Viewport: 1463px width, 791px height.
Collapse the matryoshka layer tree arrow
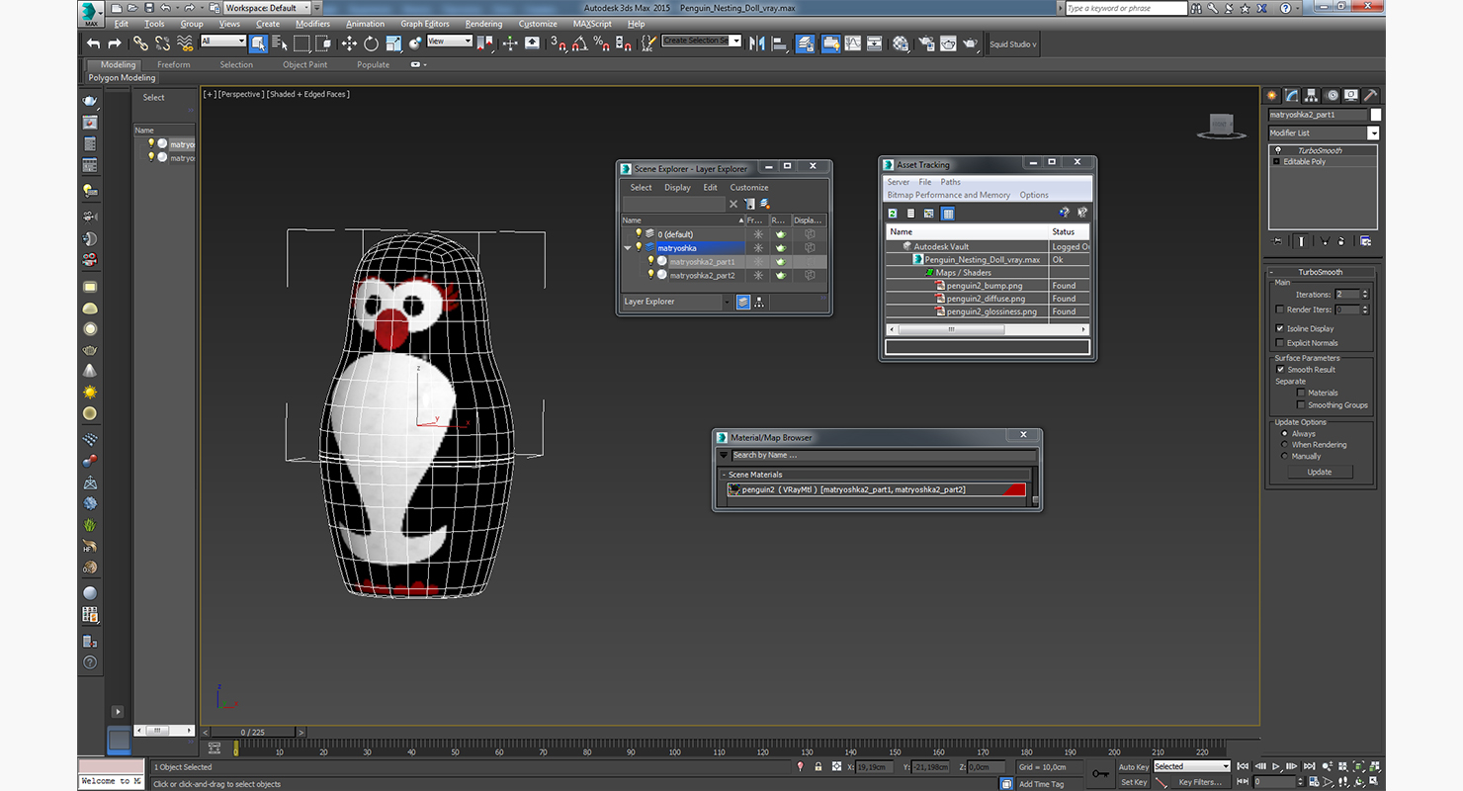pyautogui.click(x=628, y=248)
